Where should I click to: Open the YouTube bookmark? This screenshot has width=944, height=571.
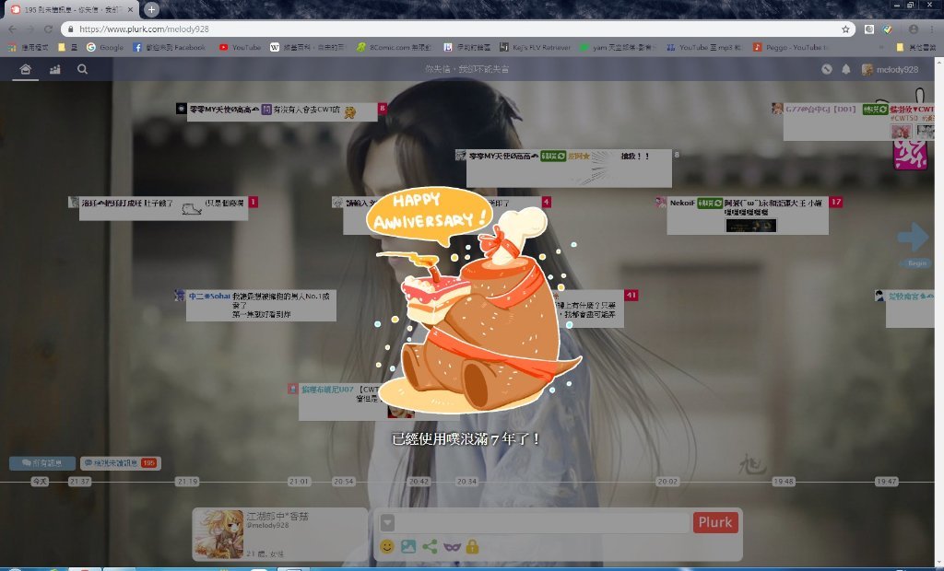coord(241,47)
